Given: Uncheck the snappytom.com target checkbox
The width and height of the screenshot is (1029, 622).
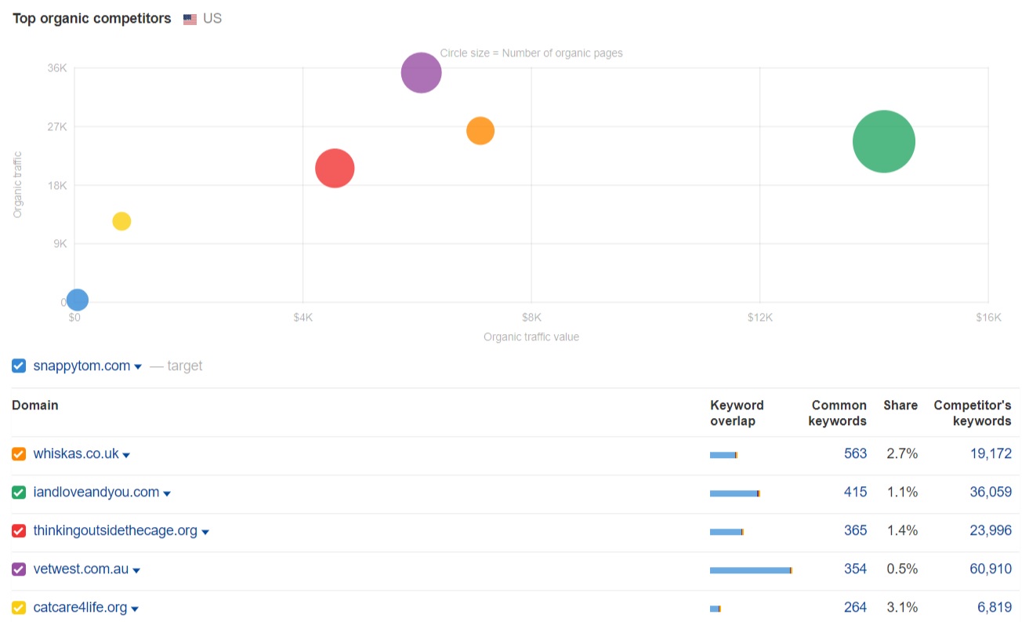Looking at the screenshot, I should tap(19, 366).
